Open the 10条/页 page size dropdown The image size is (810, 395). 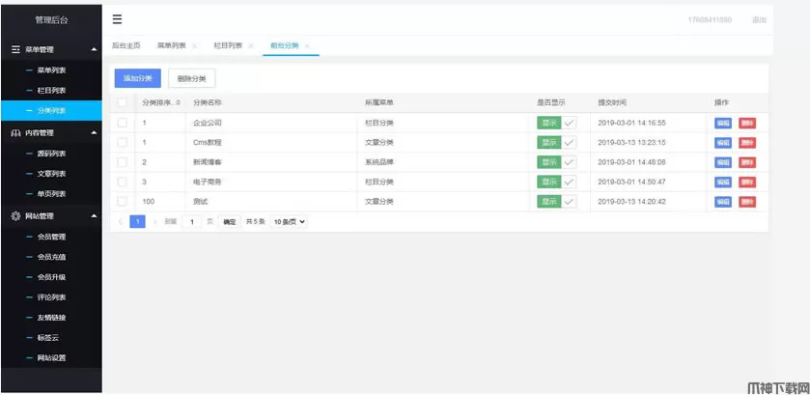tap(289, 221)
